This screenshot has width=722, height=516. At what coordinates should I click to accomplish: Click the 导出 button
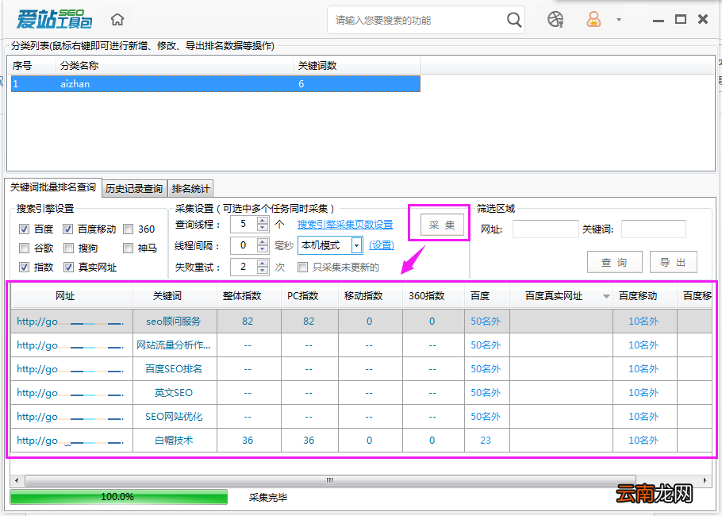673,262
